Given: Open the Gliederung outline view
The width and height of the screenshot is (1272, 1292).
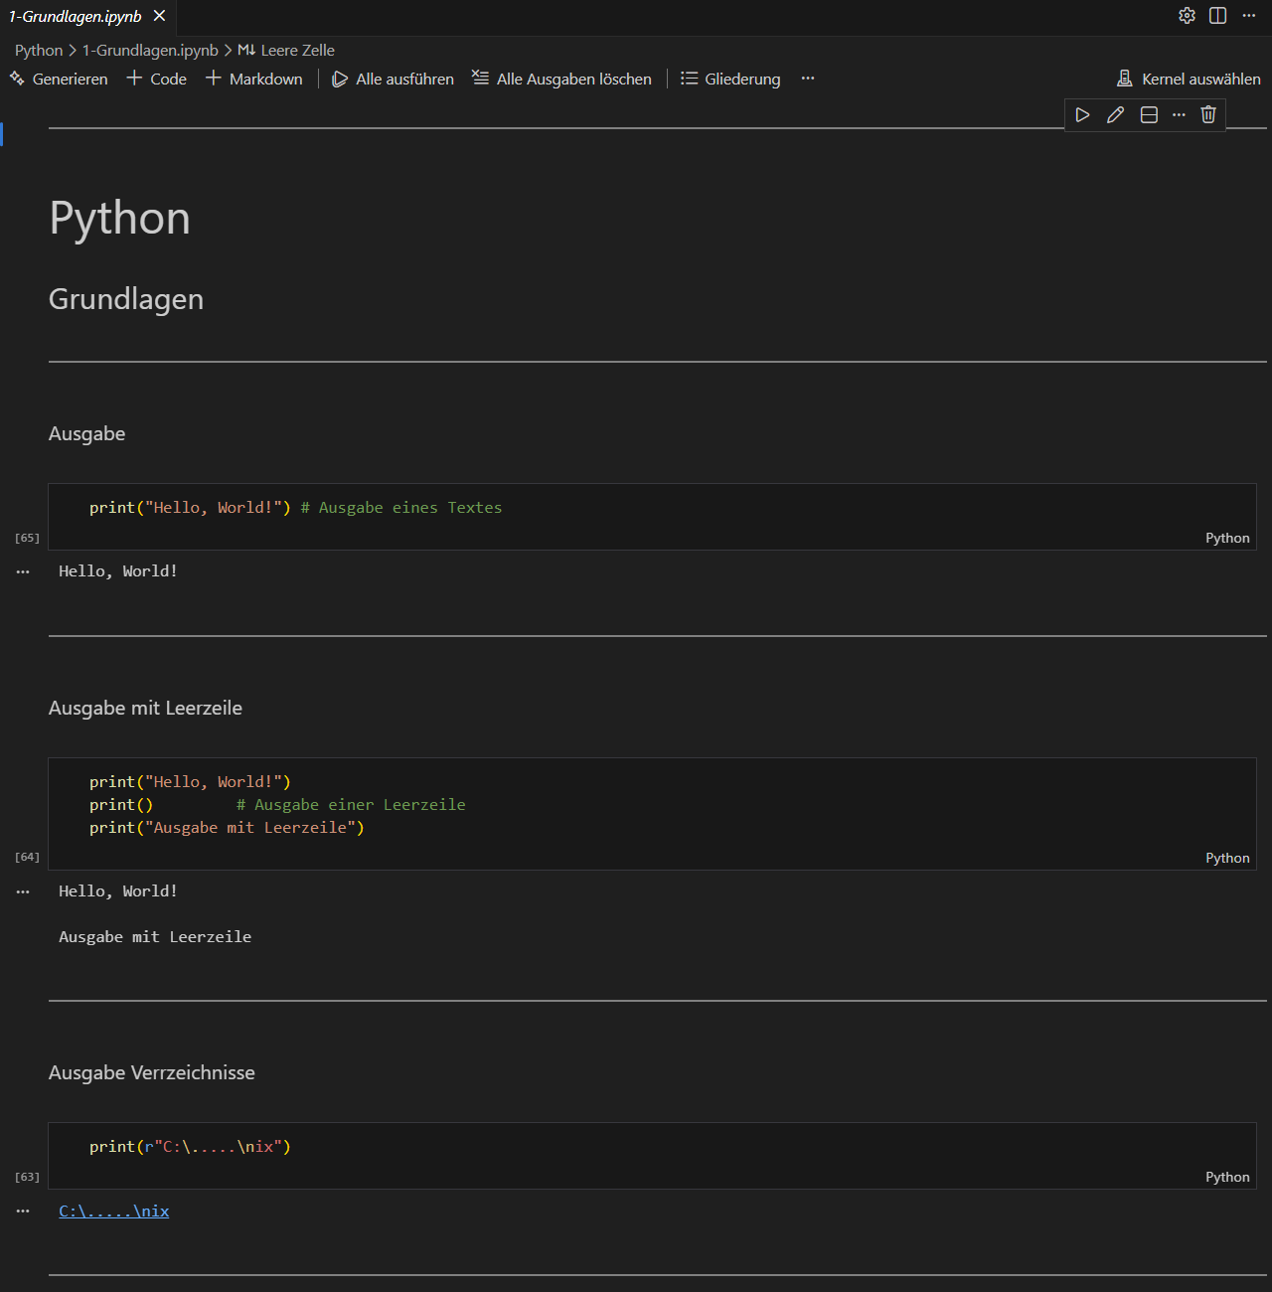Looking at the screenshot, I should point(730,79).
